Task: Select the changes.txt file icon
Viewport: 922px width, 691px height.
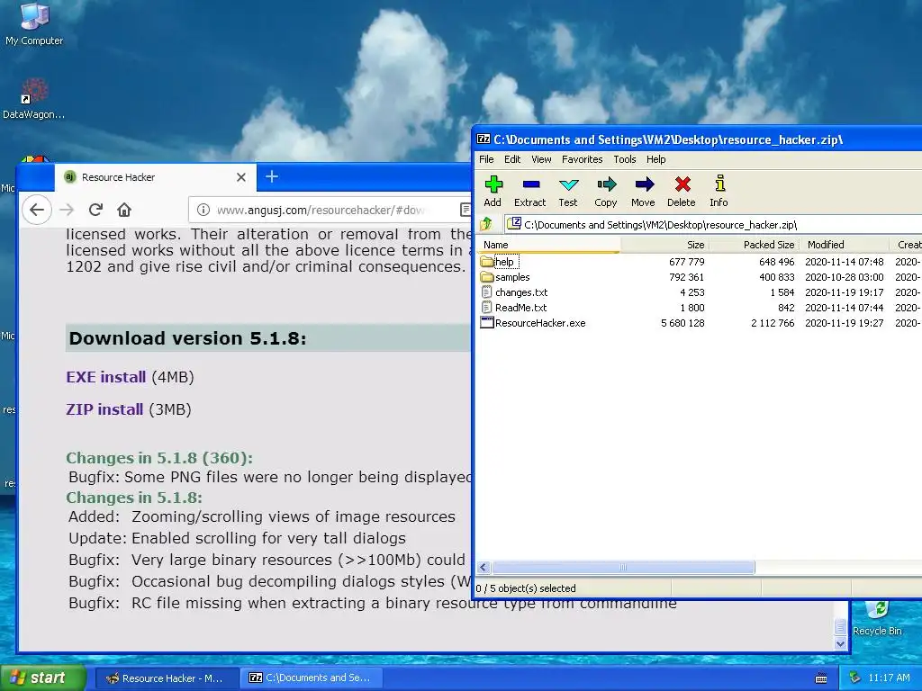Action: click(486, 292)
